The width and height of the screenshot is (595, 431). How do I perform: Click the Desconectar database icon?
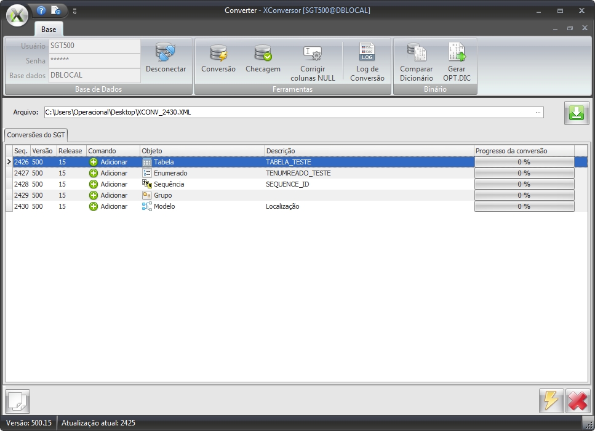coord(166,54)
